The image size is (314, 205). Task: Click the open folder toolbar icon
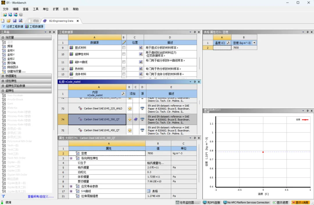tap(8, 21)
